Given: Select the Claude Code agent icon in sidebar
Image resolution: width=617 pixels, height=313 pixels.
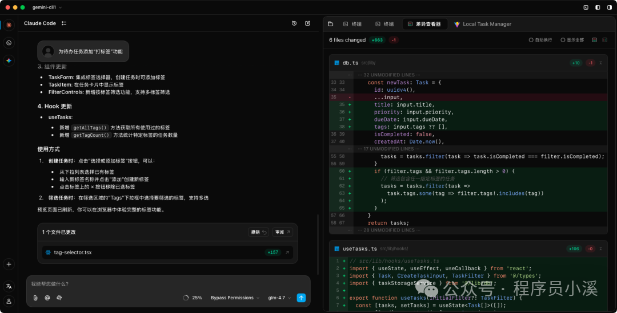Looking at the screenshot, I should point(9,25).
